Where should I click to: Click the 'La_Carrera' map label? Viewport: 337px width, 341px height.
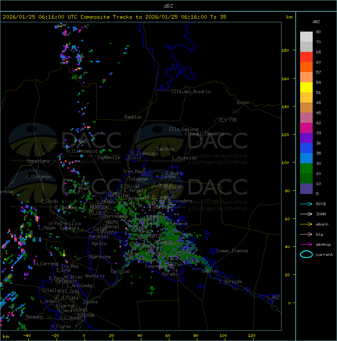point(46,264)
